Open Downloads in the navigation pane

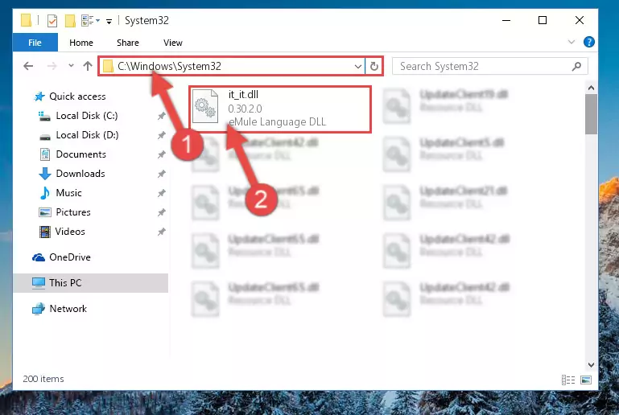pyautogui.click(x=80, y=174)
